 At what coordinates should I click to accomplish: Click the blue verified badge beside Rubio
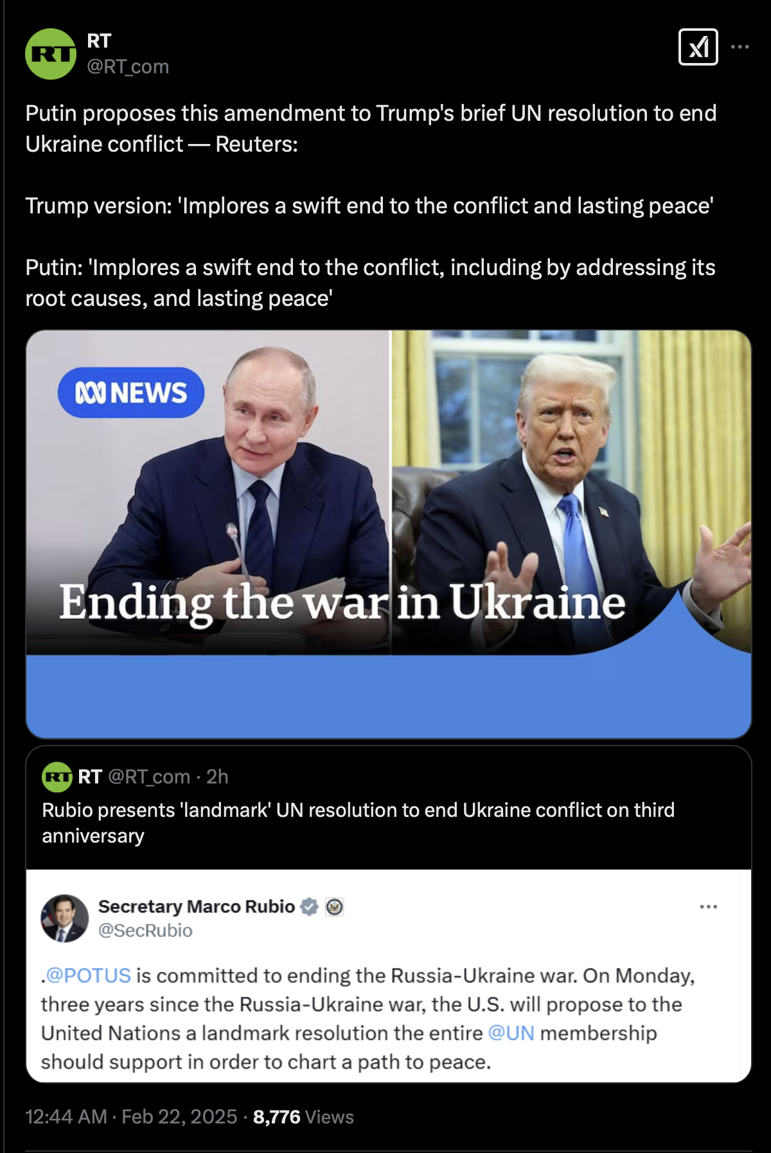pyautogui.click(x=310, y=907)
